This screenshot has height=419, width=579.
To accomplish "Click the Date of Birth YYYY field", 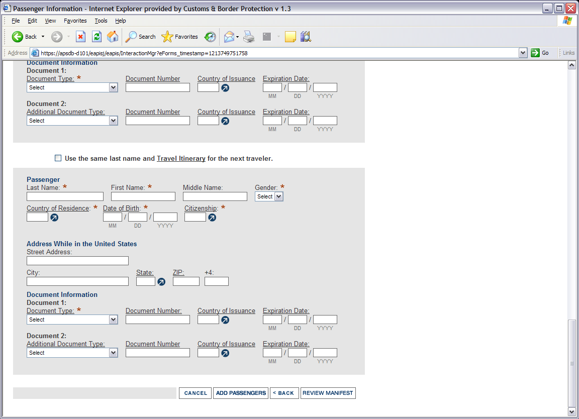I will pyautogui.click(x=165, y=217).
